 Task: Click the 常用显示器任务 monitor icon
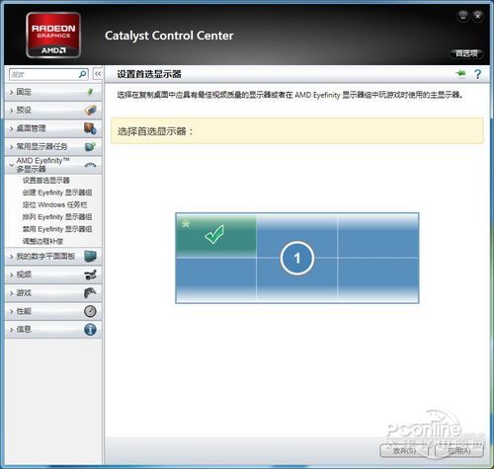[90, 146]
